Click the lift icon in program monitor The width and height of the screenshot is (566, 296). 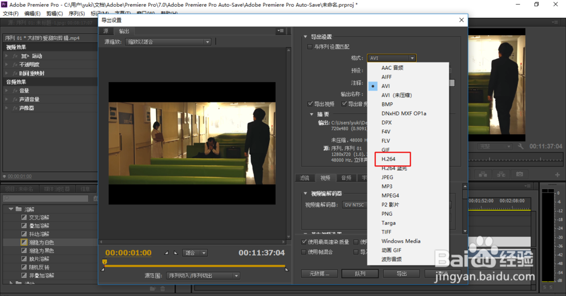[x=483, y=174]
